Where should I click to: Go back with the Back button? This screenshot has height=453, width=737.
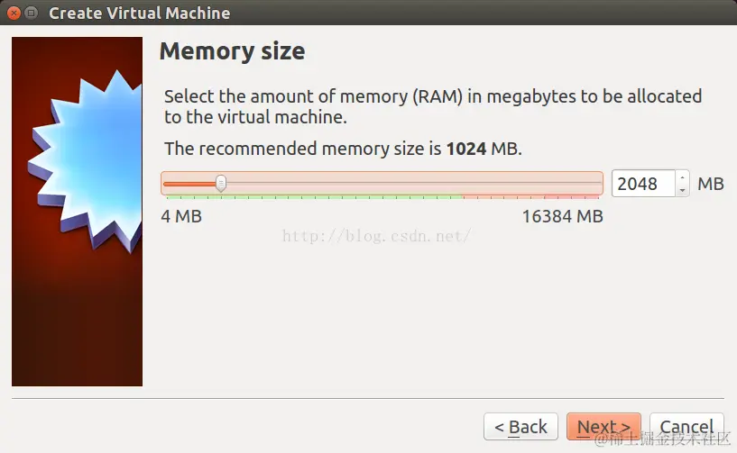(520, 427)
